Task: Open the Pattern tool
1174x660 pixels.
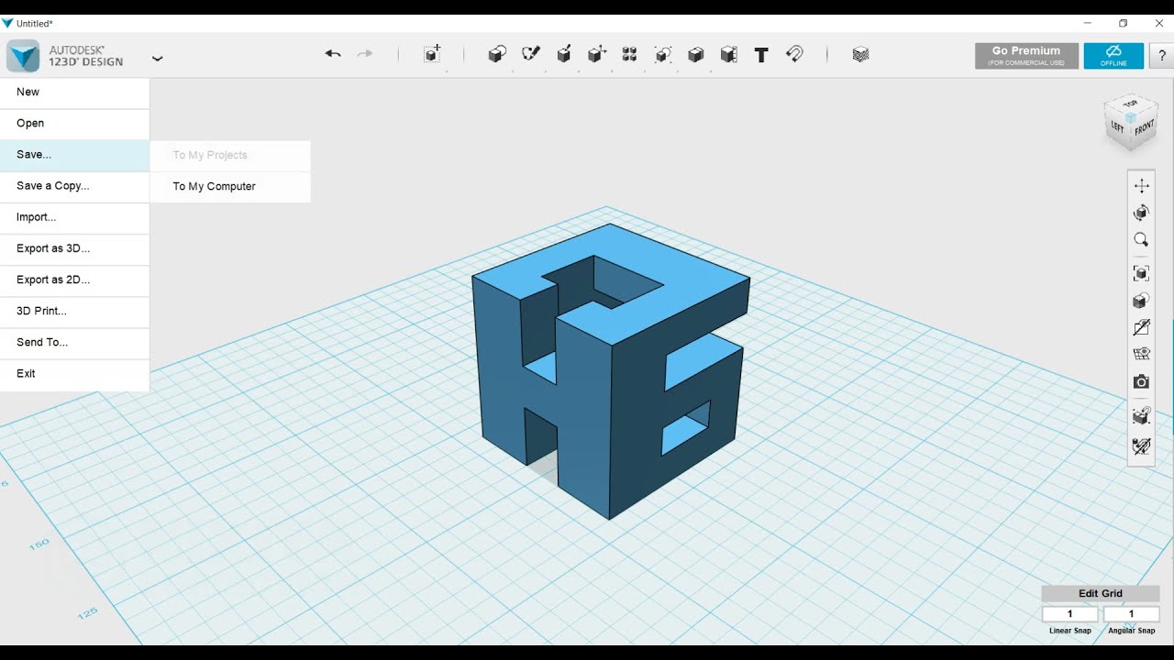Action: click(x=629, y=54)
